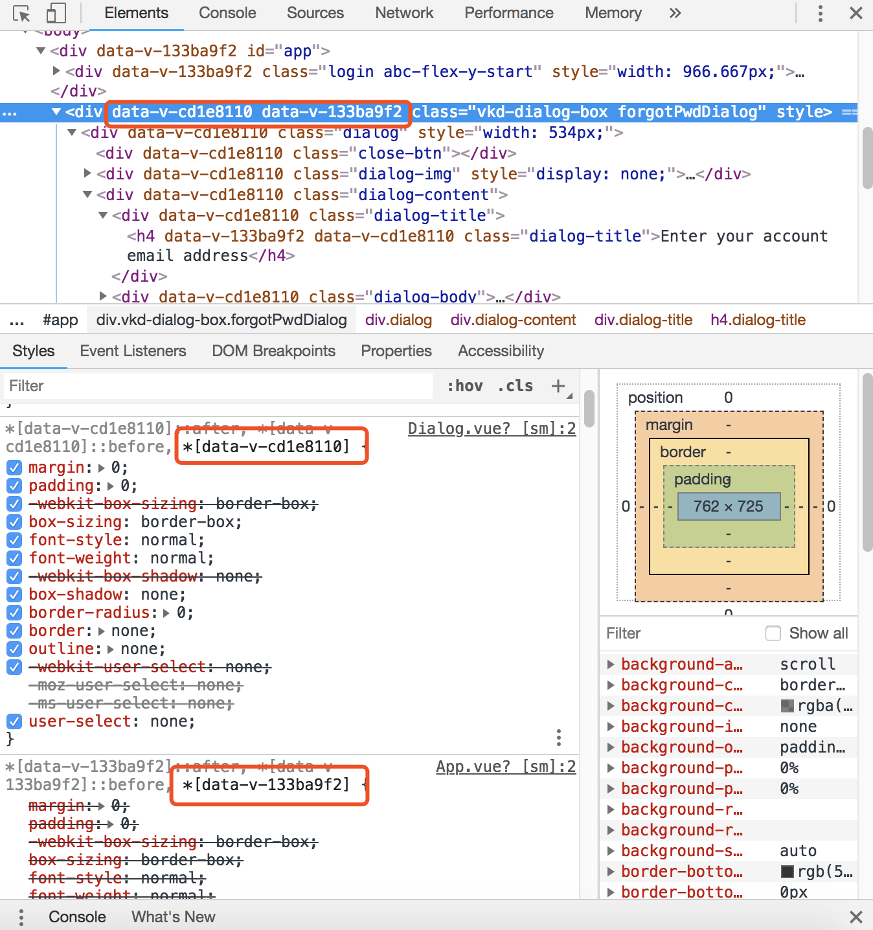Click the Elements tree vertical scrollbar
Viewport: 873px width, 930px height.
click(867, 159)
